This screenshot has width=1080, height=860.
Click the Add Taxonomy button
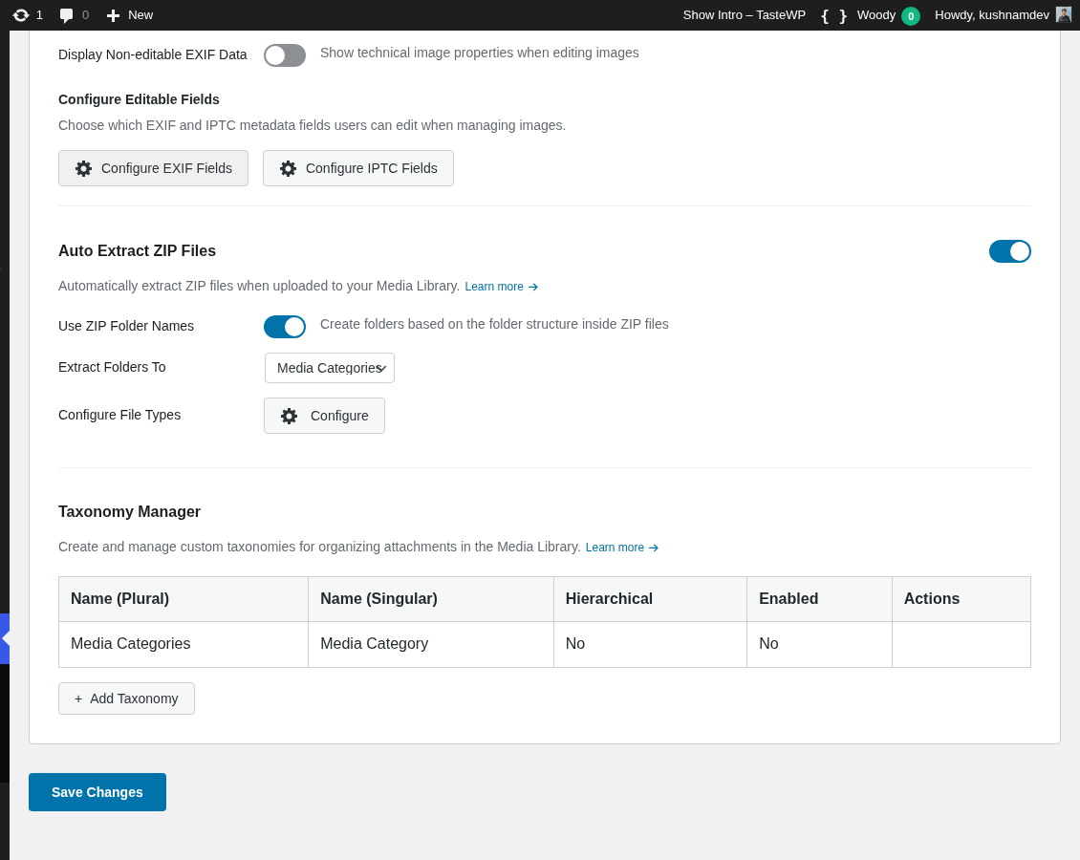pos(126,699)
